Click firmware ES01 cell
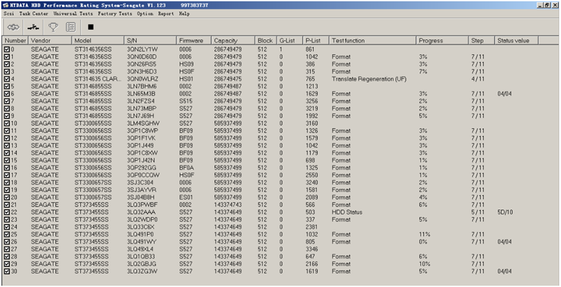The width and height of the screenshot is (561, 287). pyautogui.click(x=186, y=197)
